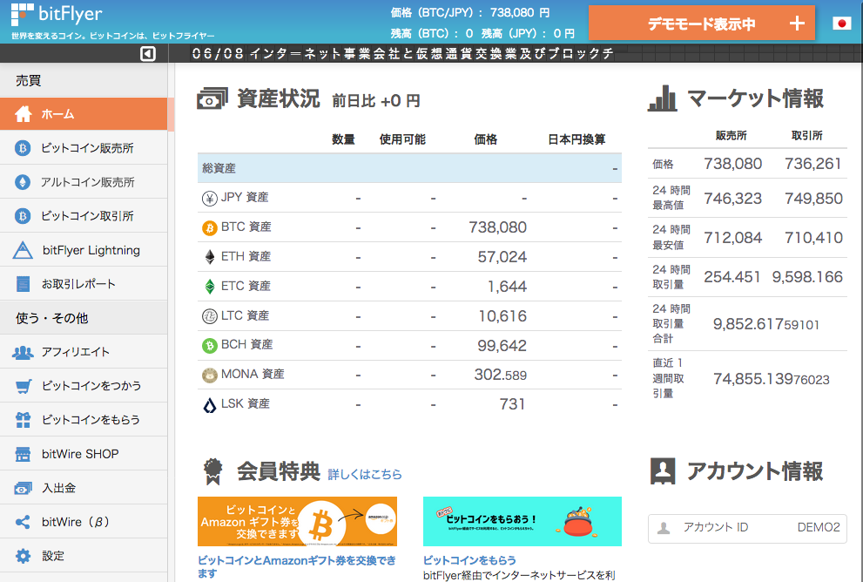Click the お取引レポート document icon

coord(24,284)
